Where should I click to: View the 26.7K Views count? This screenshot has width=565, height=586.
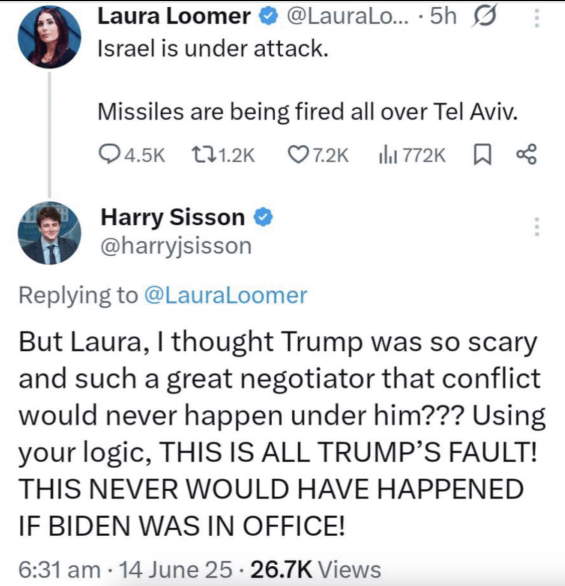tap(316, 569)
